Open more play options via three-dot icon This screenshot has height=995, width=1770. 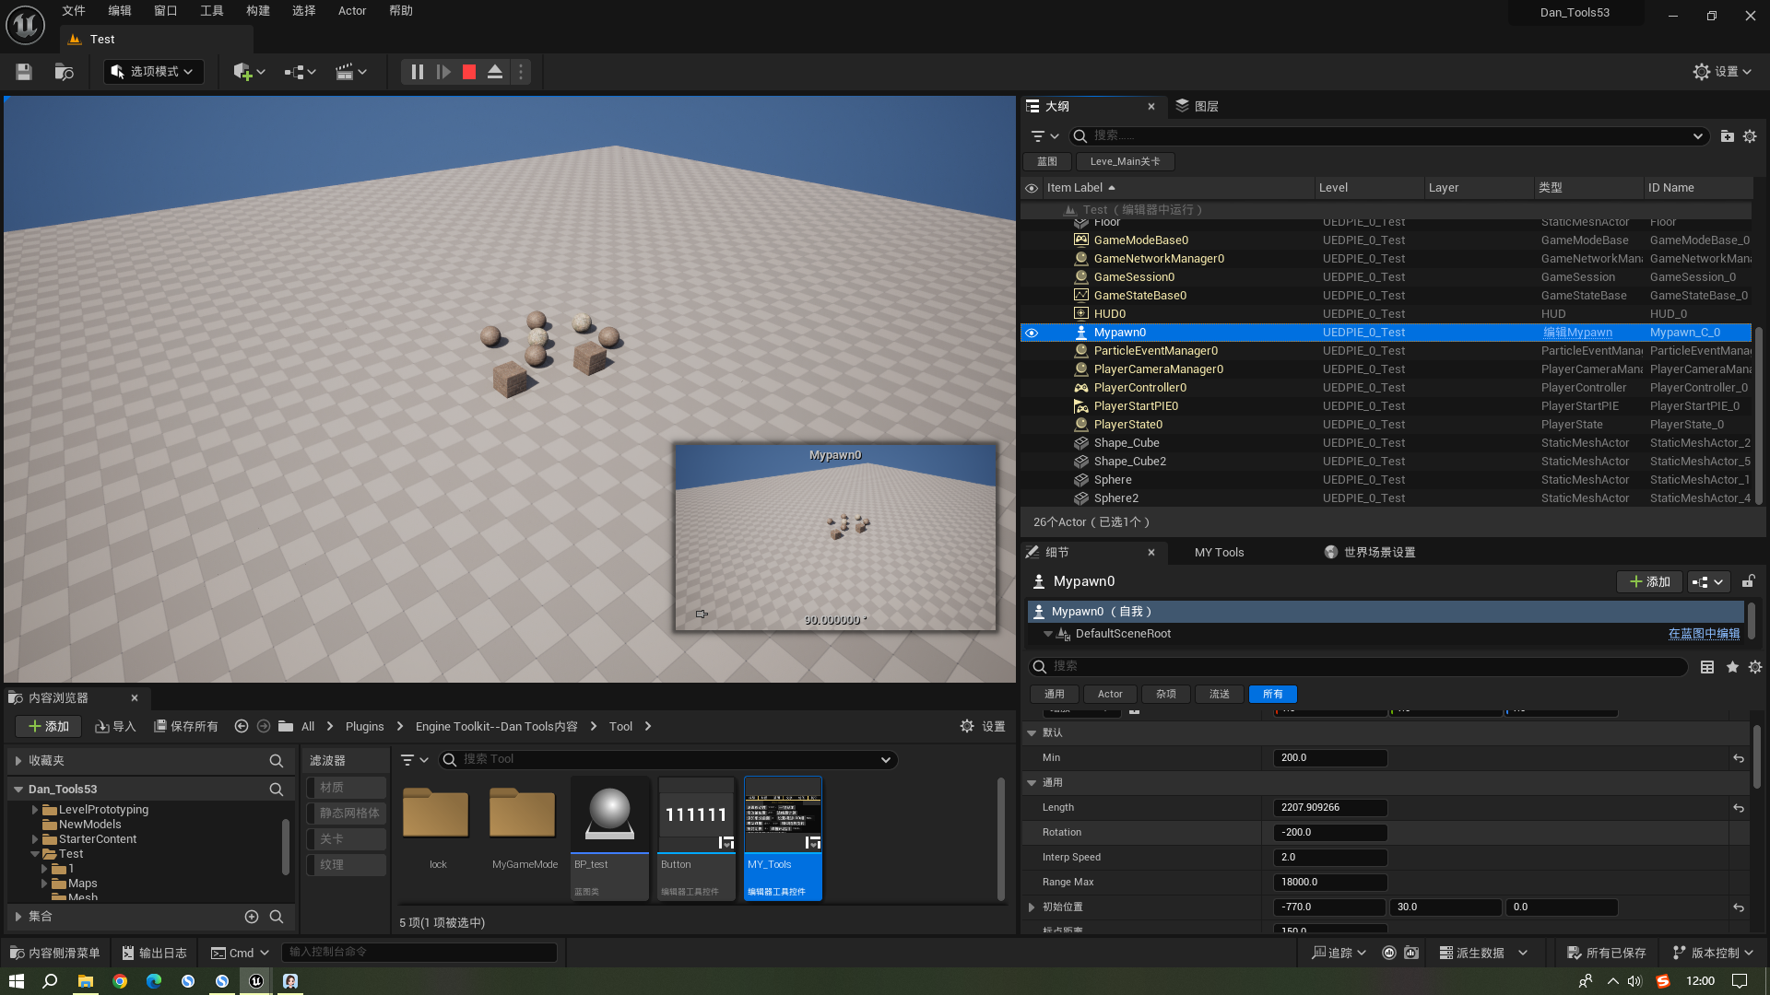tap(521, 72)
